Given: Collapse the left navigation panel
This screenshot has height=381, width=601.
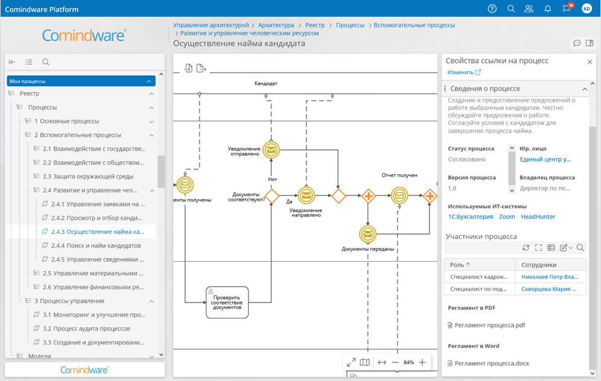Looking at the screenshot, I should [12, 62].
